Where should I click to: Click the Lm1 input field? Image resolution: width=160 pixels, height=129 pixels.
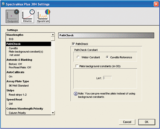tap(107, 78)
